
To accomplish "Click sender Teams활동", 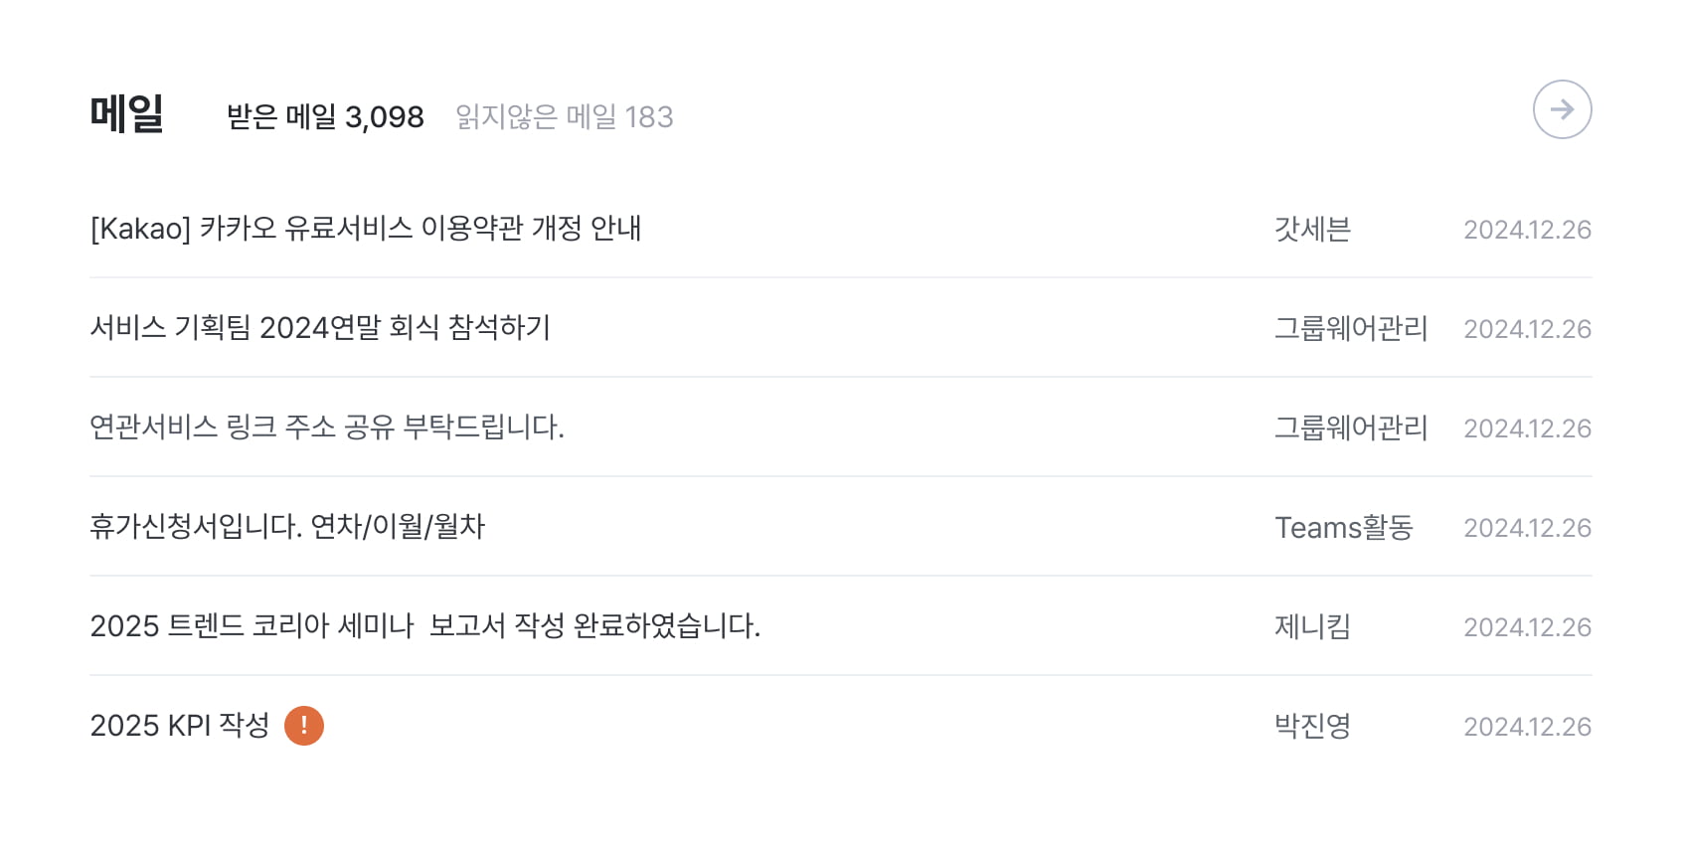I will coord(1344,528).
